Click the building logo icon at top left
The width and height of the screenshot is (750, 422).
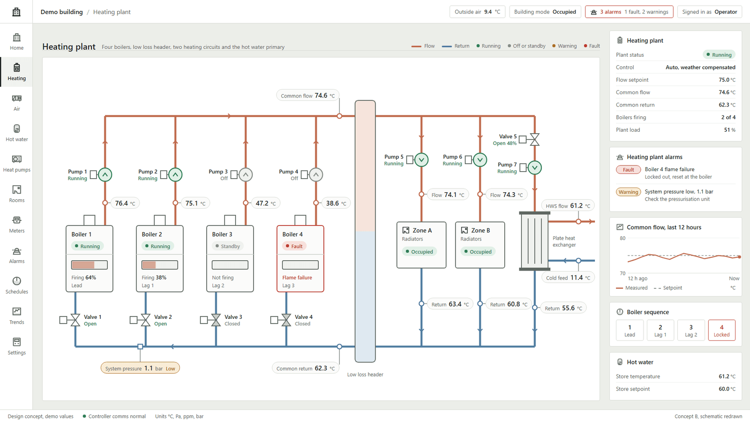click(16, 12)
